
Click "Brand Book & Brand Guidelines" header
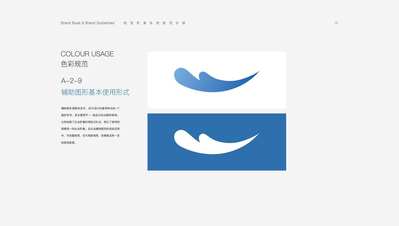pos(88,23)
